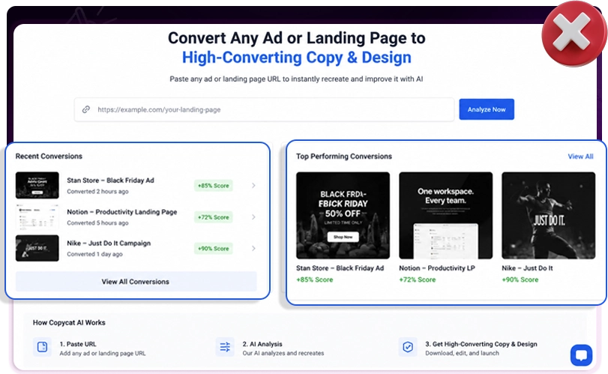
Task: Click the +85% Score badge
Action: coord(213,186)
